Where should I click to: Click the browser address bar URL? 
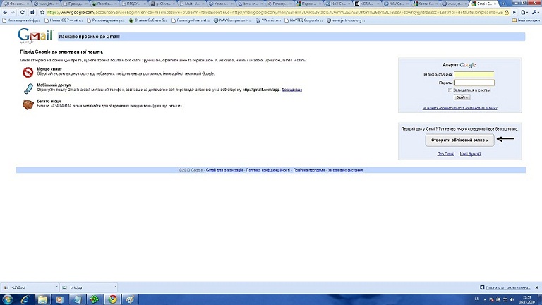click(x=275, y=12)
